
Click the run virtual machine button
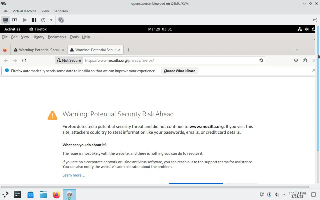tap(25, 20)
